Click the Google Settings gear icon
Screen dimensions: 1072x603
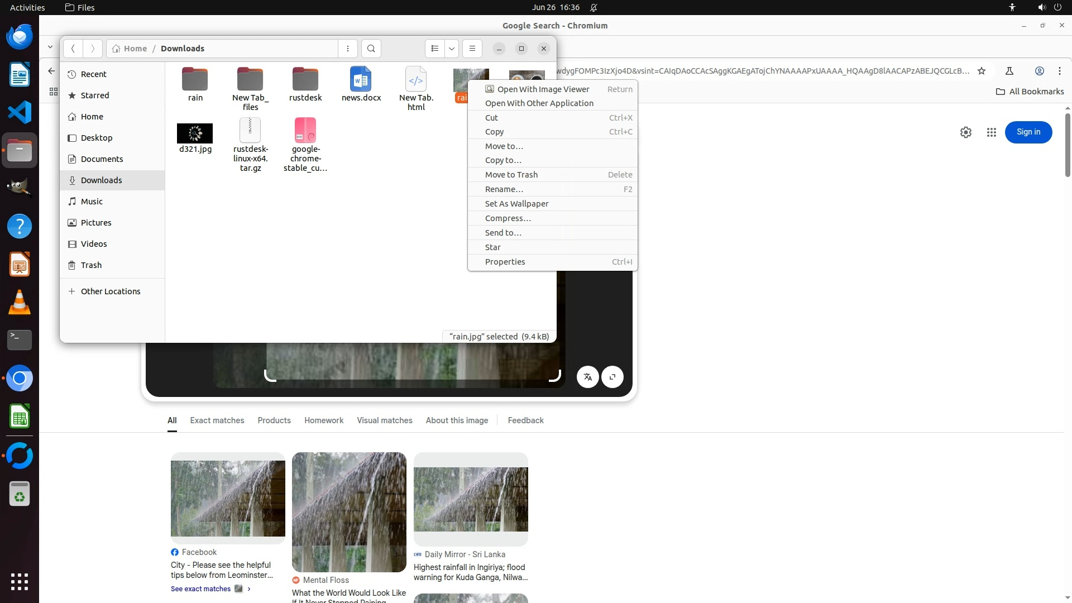[x=966, y=132]
